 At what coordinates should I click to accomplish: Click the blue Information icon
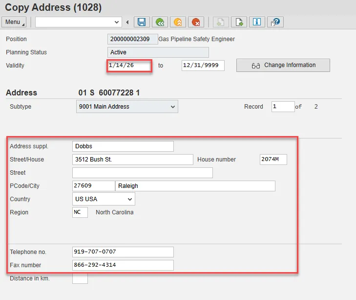click(257, 22)
